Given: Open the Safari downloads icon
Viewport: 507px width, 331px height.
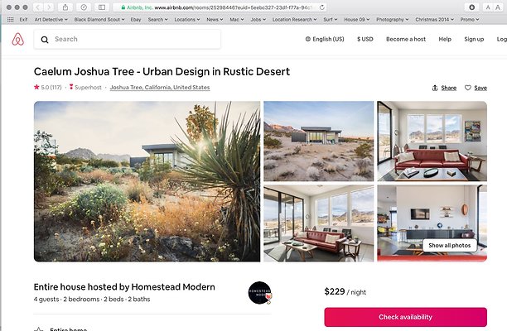Looking at the screenshot, I should [471, 7].
